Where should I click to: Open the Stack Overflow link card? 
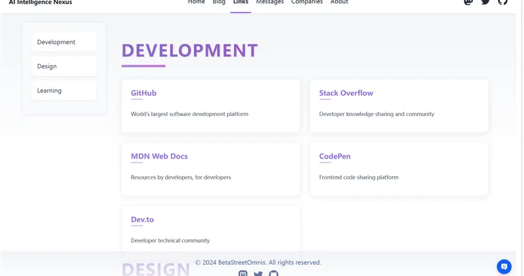(x=399, y=106)
